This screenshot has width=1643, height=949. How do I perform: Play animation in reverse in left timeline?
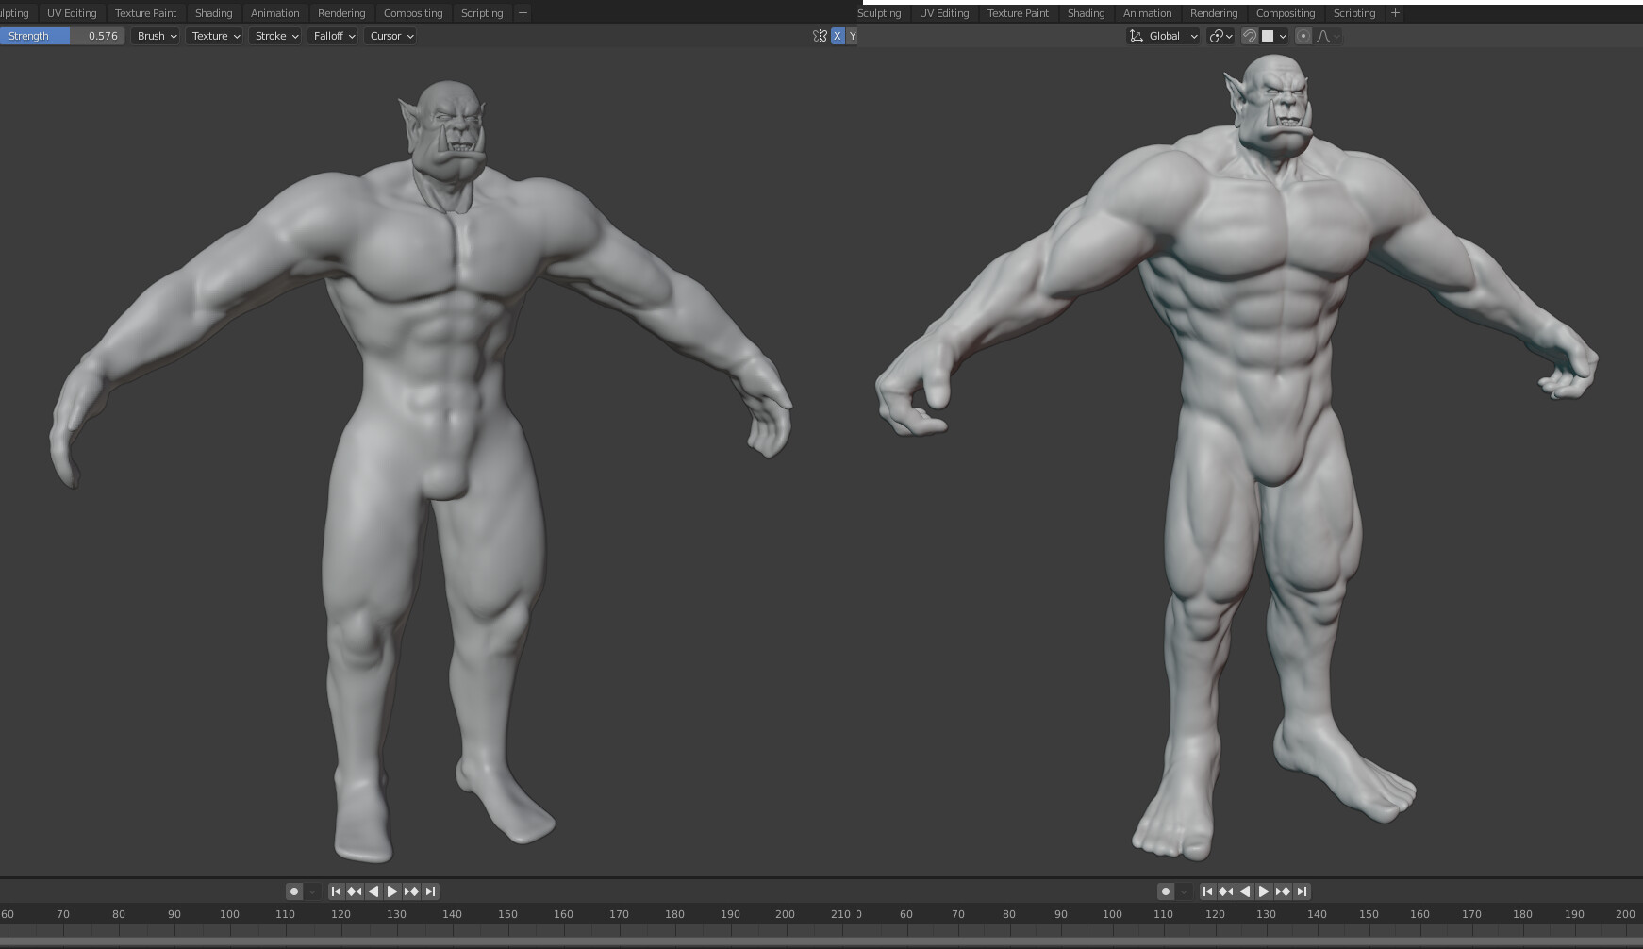coord(373,891)
